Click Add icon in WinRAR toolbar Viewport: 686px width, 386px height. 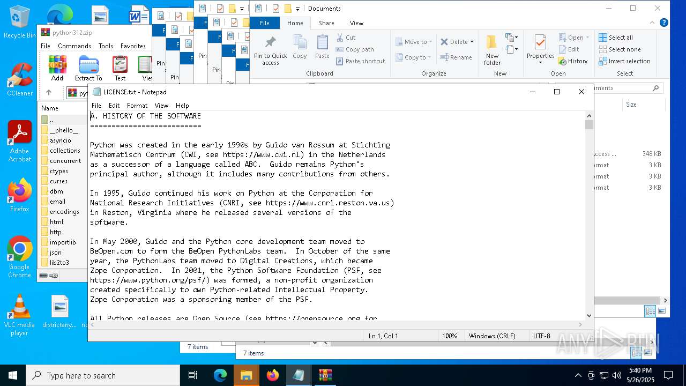pos(57,68)
